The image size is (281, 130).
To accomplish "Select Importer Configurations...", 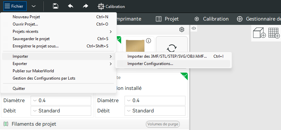I will tap(173, 64).
